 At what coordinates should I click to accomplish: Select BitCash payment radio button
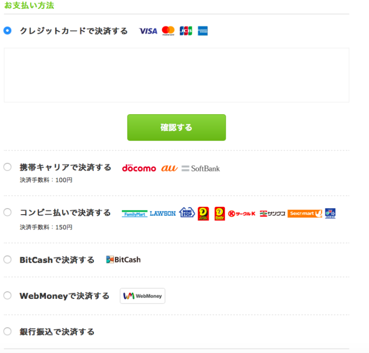click(x=7, y=260)
